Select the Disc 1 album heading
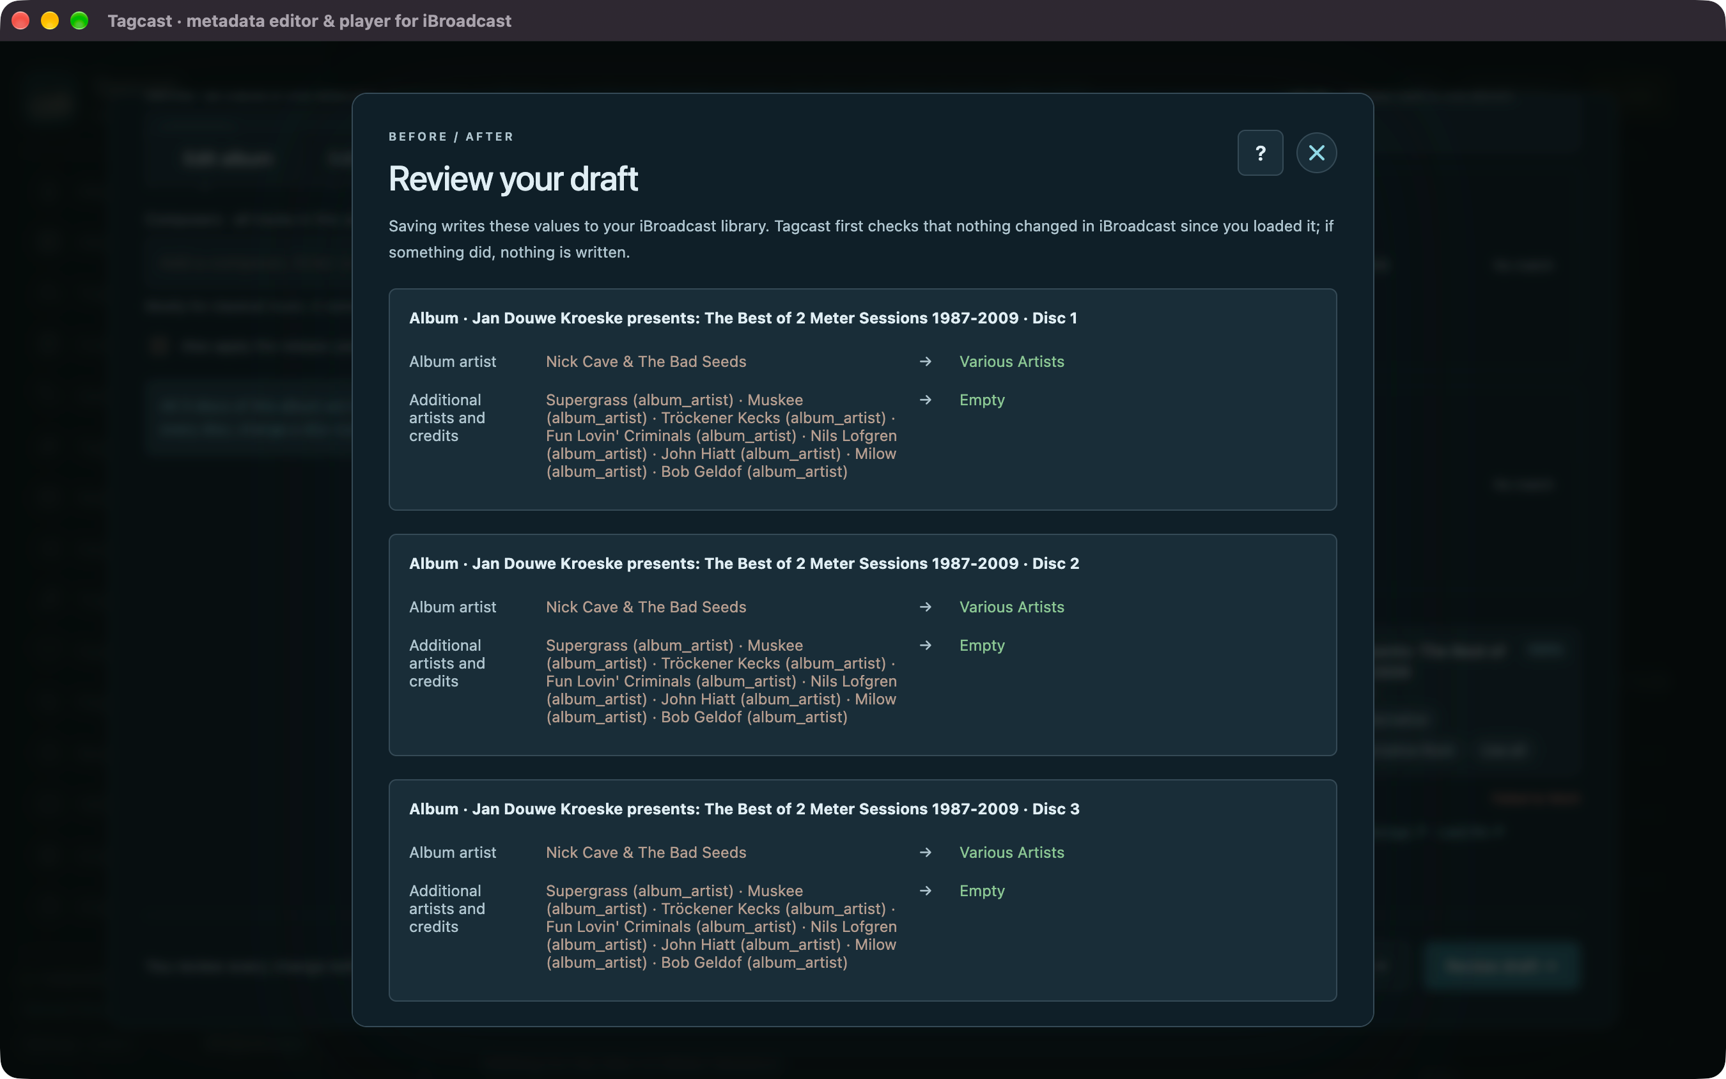This screenshot has height=1079, width=1726. (x=743, y=318)
